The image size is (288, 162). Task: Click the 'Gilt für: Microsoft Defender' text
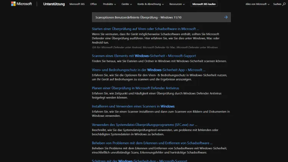(155, 47)
